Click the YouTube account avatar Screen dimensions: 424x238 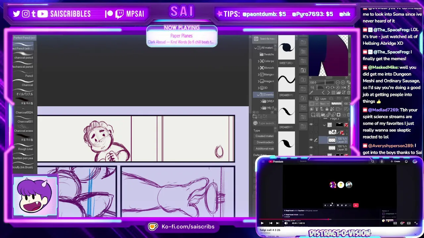415,161
